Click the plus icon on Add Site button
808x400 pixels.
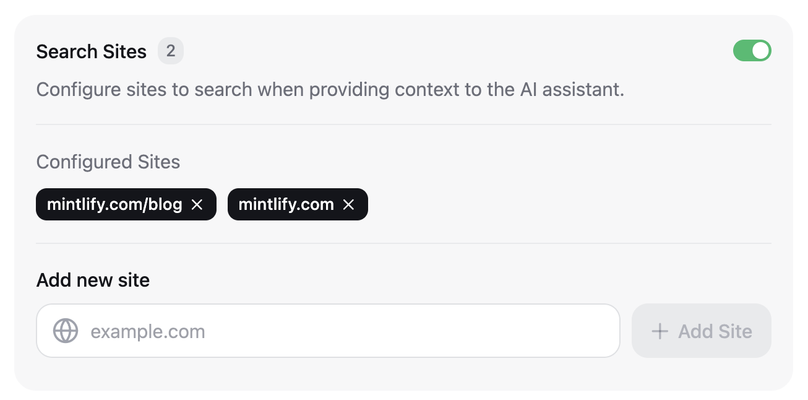(x=660, y=331)
